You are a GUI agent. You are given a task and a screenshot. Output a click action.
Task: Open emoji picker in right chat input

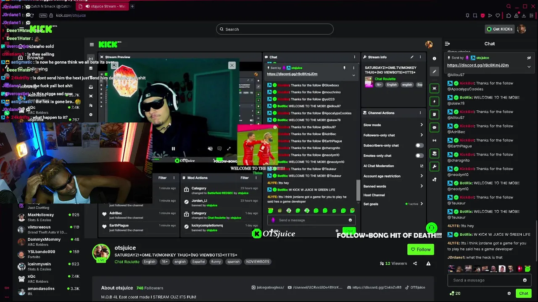click(x=525, y=280)
